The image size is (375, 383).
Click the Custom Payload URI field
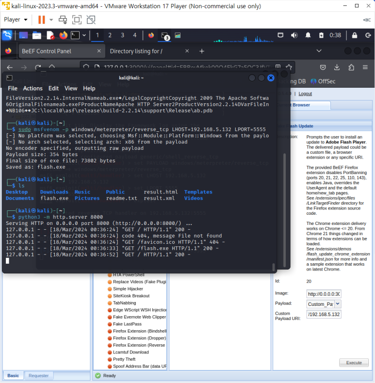click(324, 314)
